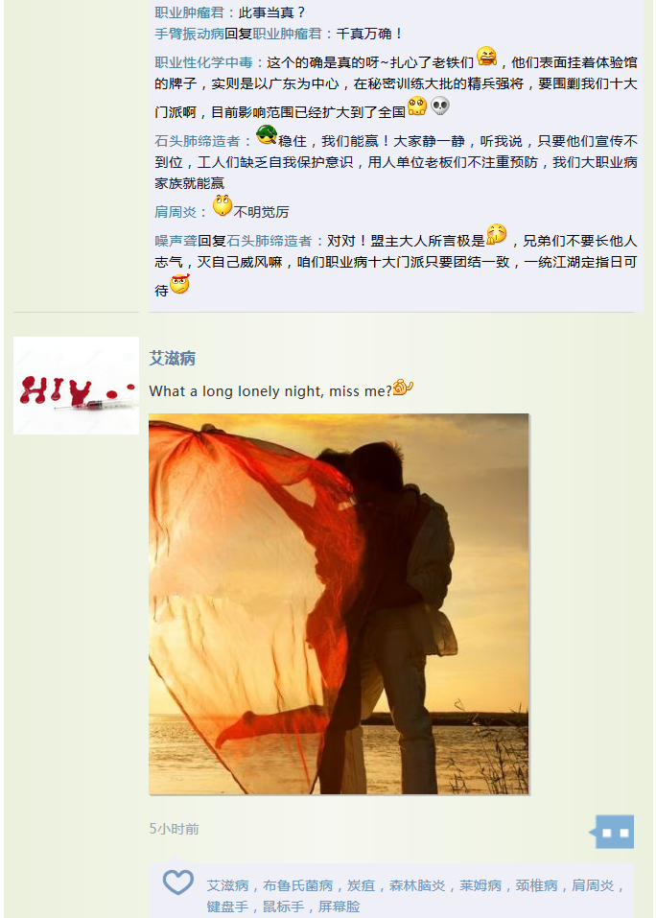Click the skull emoji in comment
The height and width of the screenshot is (918, 656).
coord(440,106)
